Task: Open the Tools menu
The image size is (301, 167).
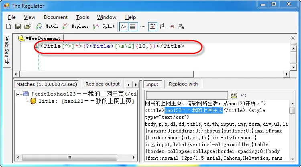Action: click(83, 17)
